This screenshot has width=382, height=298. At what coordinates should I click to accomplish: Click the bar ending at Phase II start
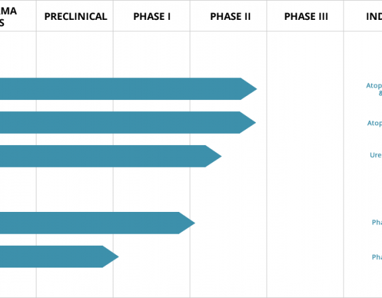pos(97,223)
